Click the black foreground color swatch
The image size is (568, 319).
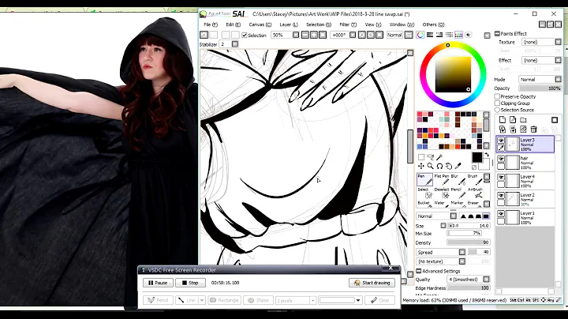coord(476,157)
